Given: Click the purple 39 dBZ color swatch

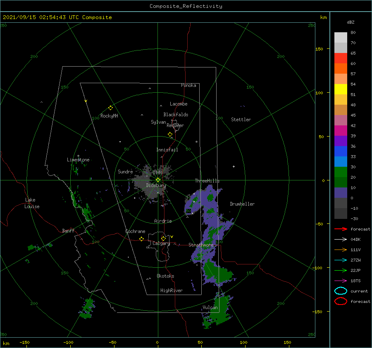Looking at the screenshot, I should (341, 141).
